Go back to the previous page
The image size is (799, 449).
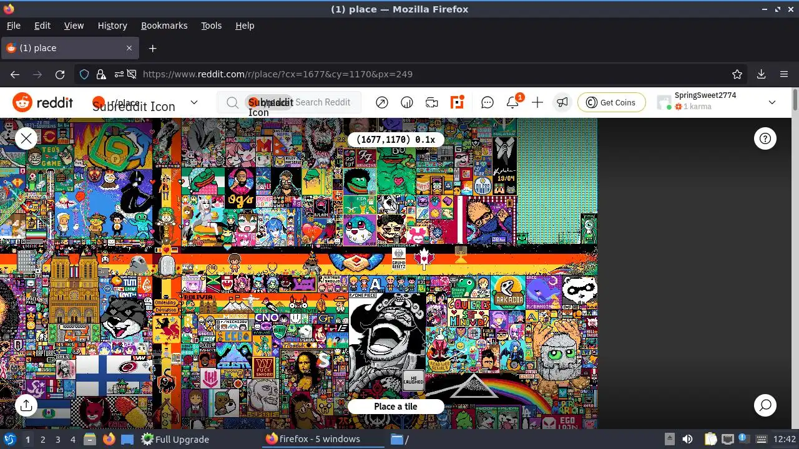pos(15,74)
